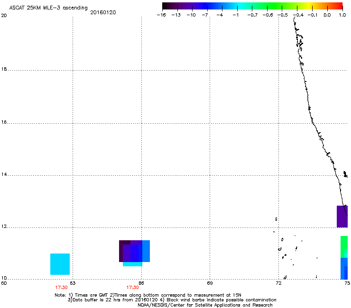
Task: Click the latitude axis label "20"
Action: pyautogui.click(x=4, y=16)
